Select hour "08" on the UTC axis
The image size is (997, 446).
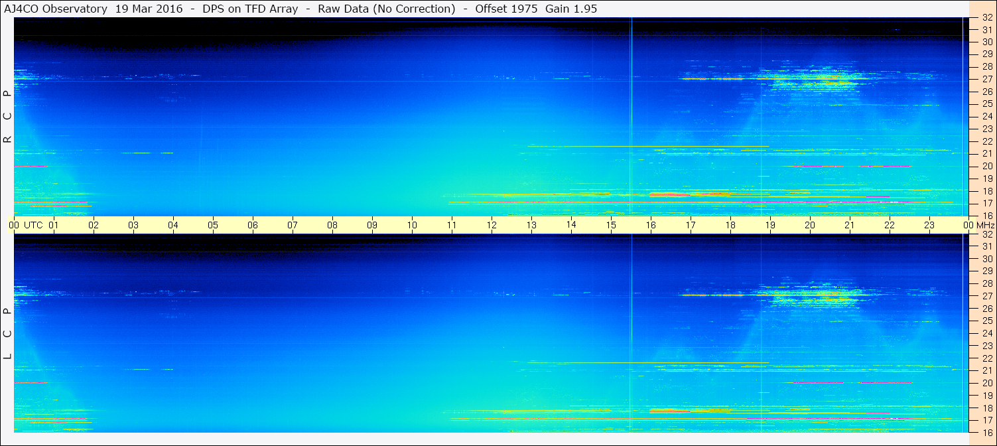[x=332, y=225]
